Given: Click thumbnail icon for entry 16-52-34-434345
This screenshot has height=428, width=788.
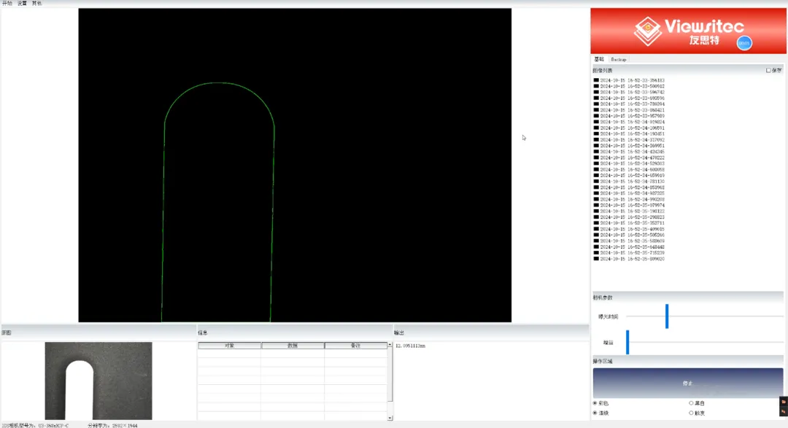Looking at the screenshot, I should [596, 152].
